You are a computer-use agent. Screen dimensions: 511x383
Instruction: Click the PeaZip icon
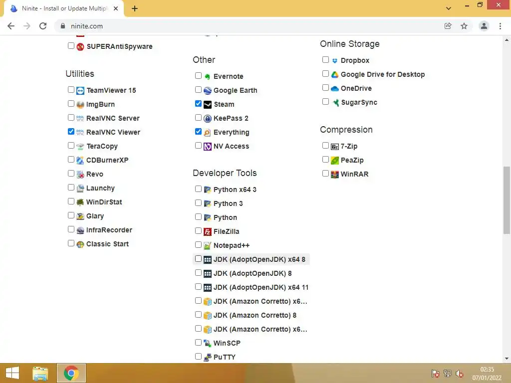coord(335,161)
